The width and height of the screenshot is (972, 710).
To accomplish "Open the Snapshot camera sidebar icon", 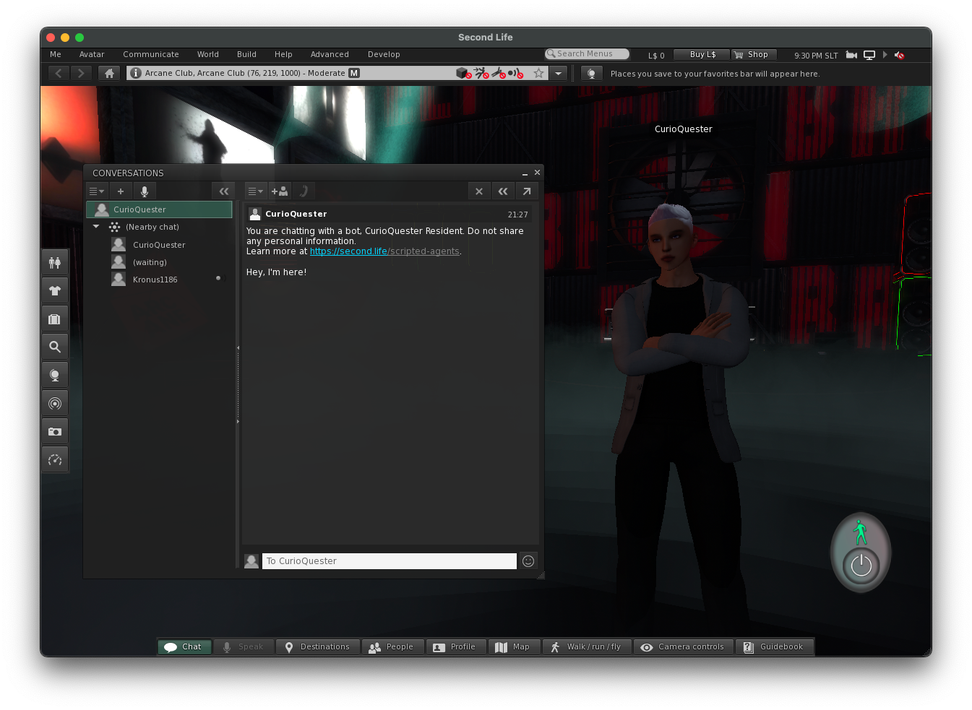I will [x=55, y=432].
